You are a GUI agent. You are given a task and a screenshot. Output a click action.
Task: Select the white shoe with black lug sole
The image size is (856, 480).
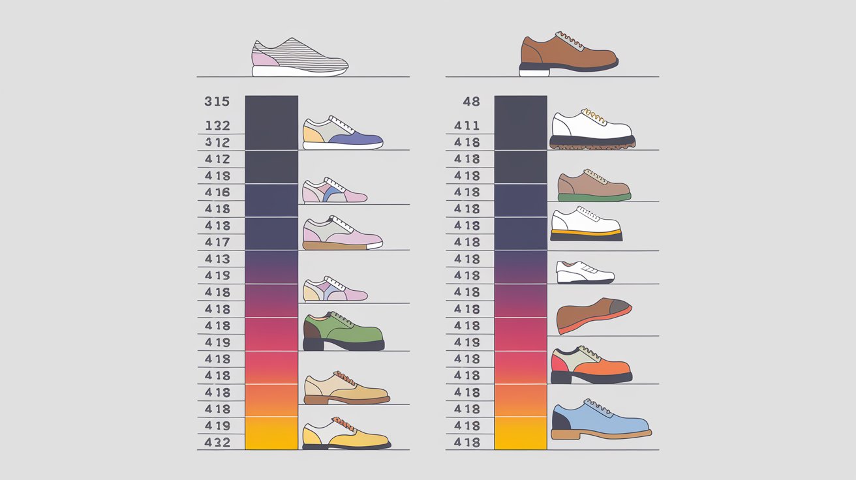592,129
